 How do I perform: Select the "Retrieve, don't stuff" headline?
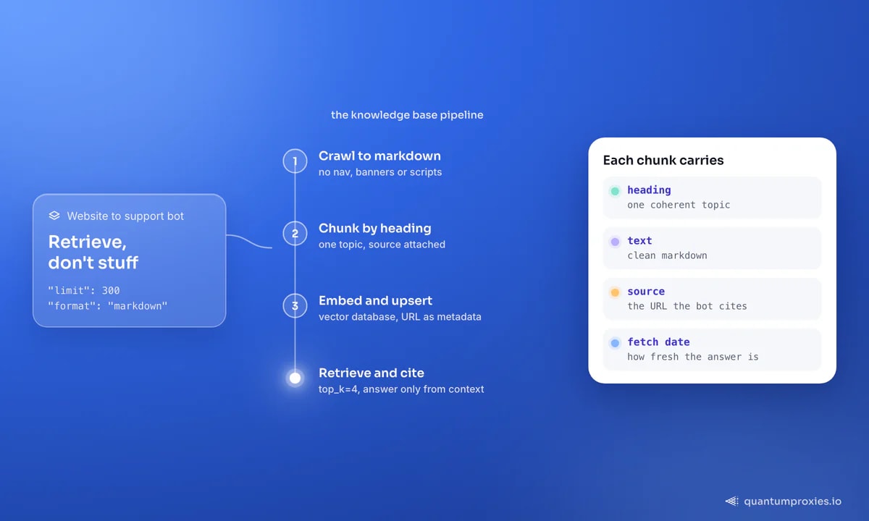coord(93,252)
